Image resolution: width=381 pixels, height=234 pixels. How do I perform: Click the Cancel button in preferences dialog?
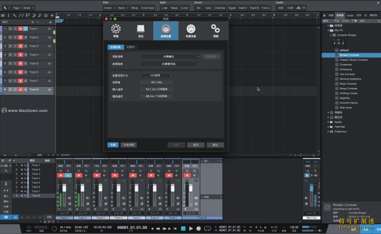(196, 145)
